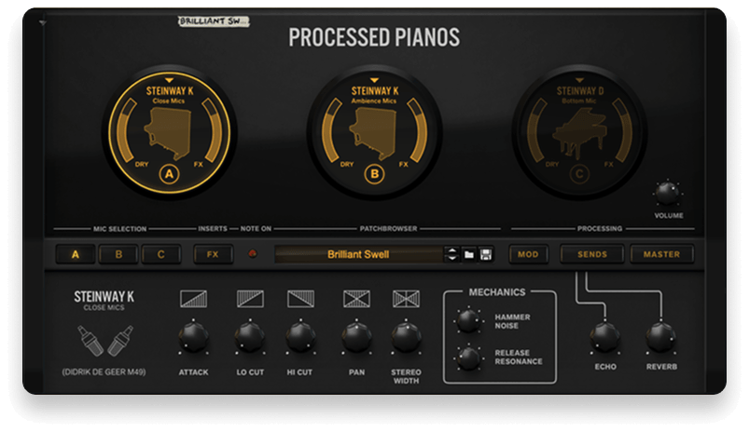Image resolution: width=749 pixels, height=432 pixels.
Task: Open the FX inserts page
Action: coord(213,254)
